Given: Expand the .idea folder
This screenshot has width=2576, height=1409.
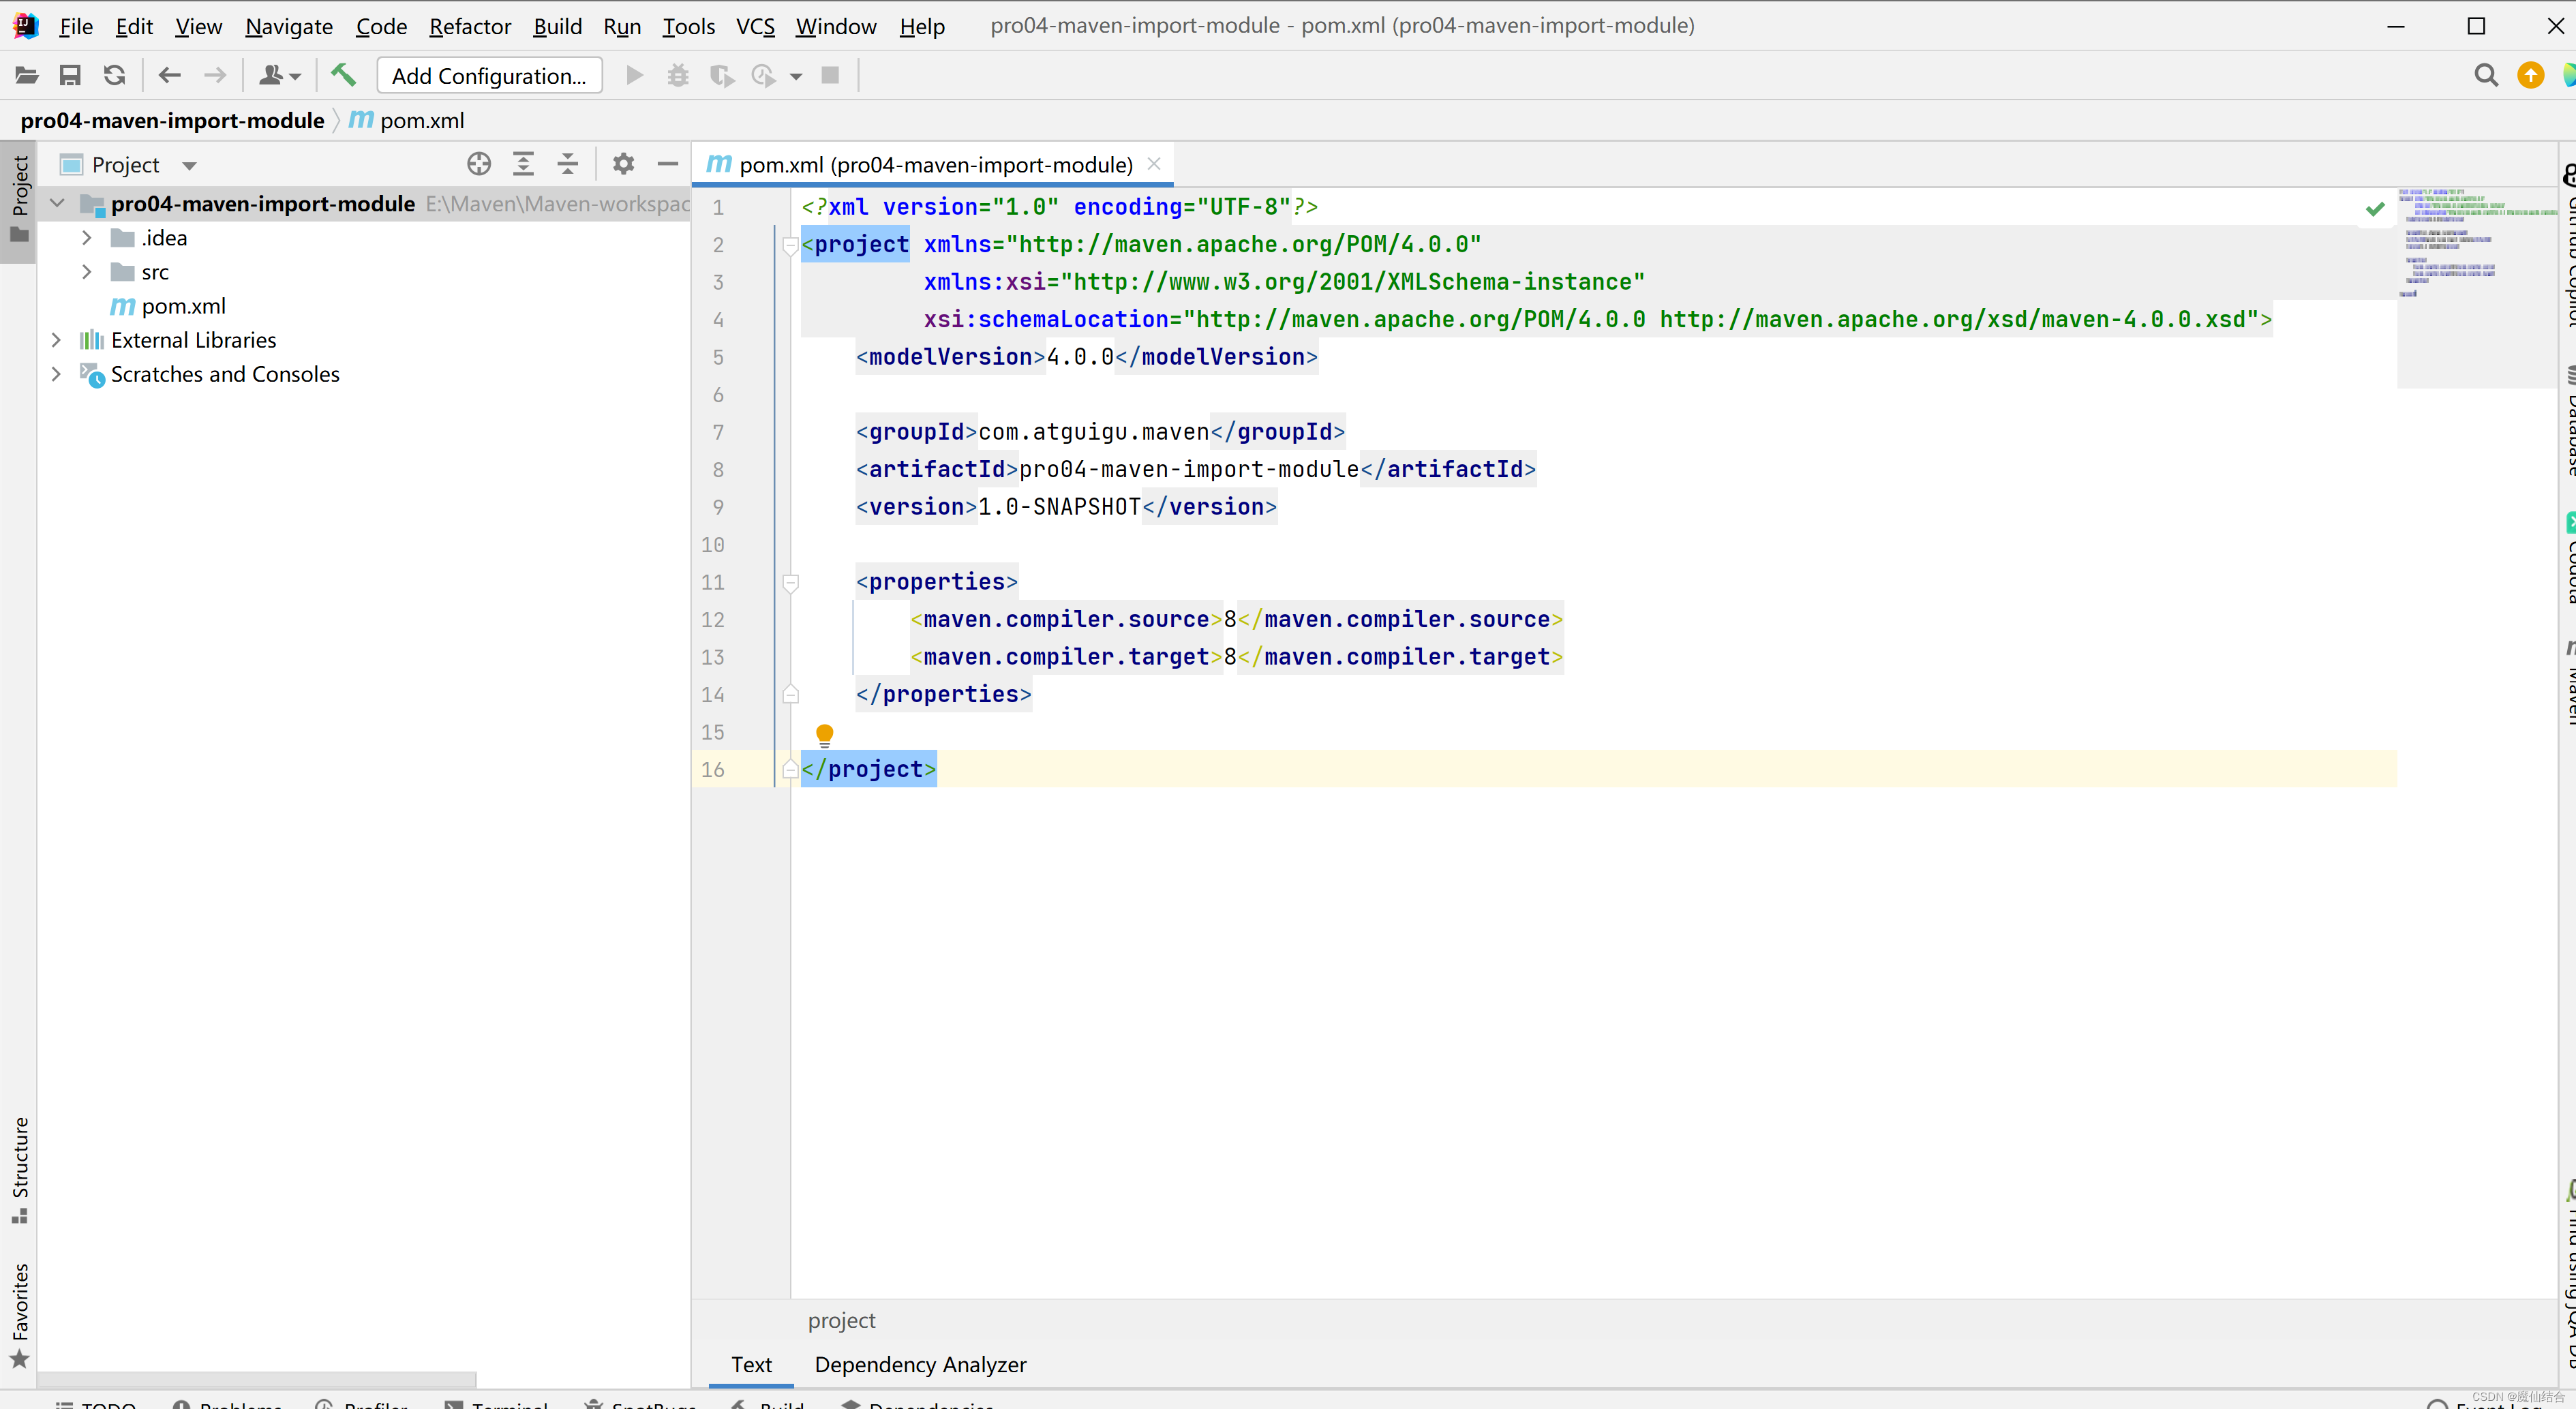Looking at the screenshot, I should point(87,238).
